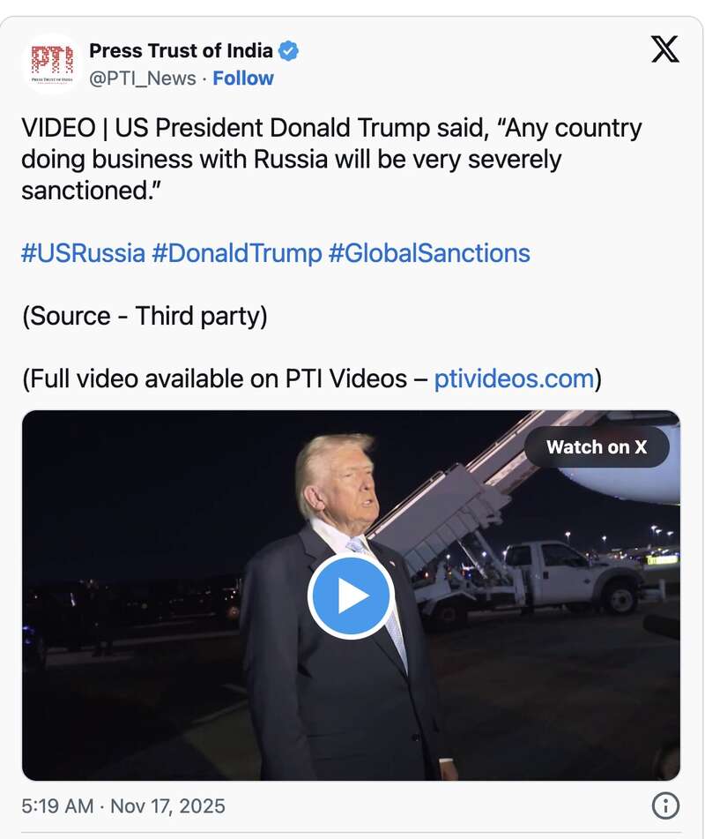Click the blue verified badge icon

point(288,51)
